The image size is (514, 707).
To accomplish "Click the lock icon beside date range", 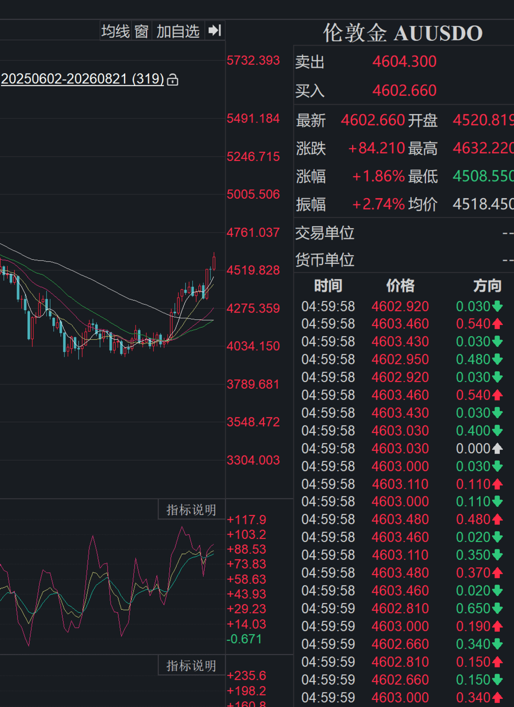I will pyautogui.click(x=173, y=80).
